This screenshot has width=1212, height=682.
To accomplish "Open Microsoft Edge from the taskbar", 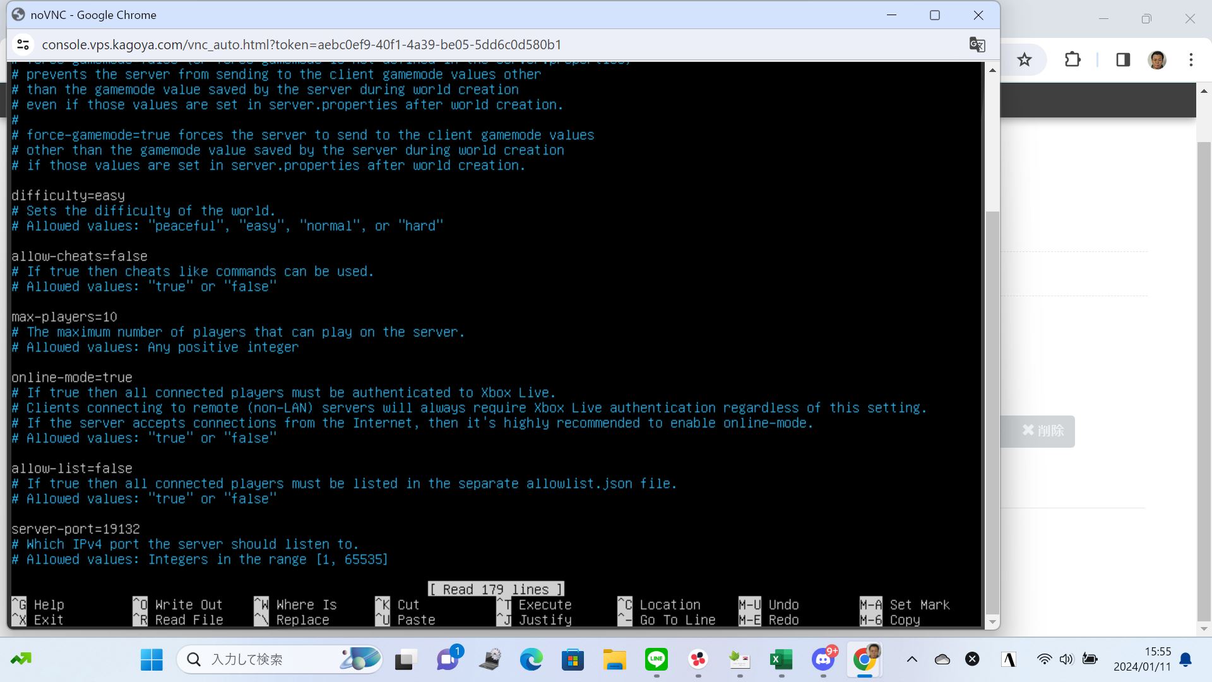I will coord(531,660).
